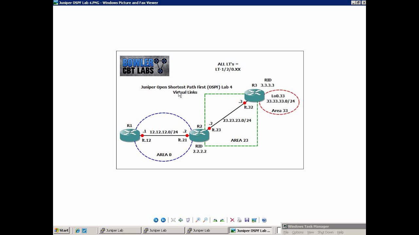Select the Best Fit view icon

point(173,220)
